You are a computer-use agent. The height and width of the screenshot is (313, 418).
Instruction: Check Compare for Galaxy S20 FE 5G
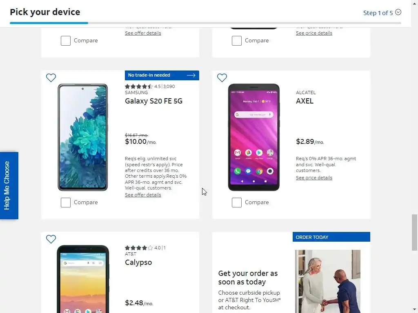[x=66, y=203]
